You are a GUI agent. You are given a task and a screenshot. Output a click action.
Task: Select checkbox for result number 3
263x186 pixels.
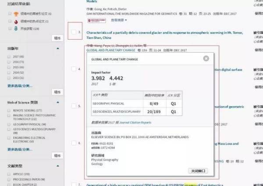74,32
